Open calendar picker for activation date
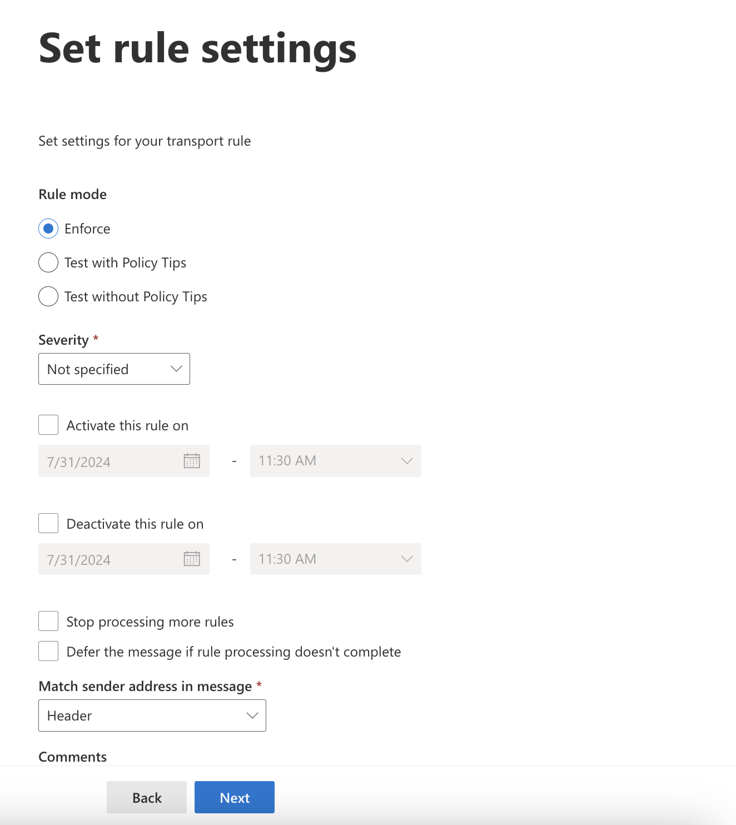Screen dimensions: 736x825 (192, 461)
